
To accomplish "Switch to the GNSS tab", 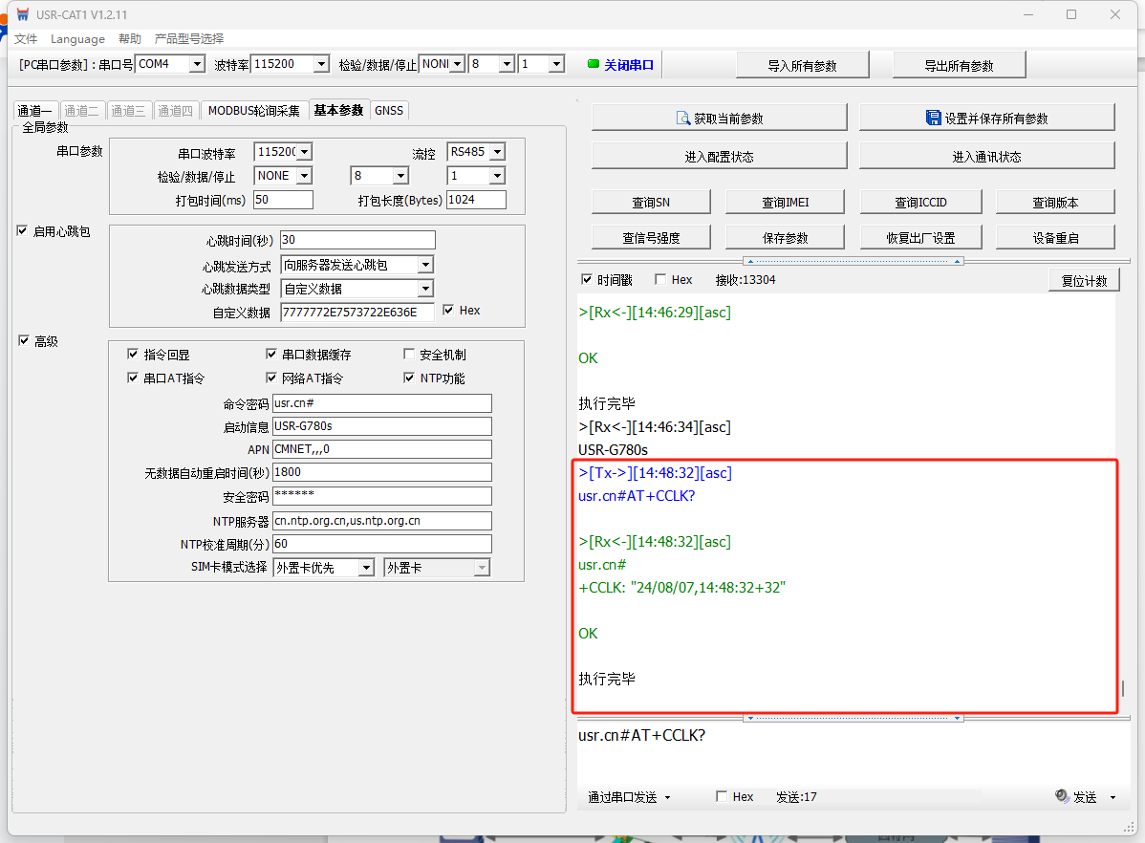I will coord(389,110).
